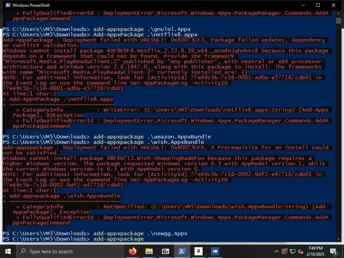Screen dimensions: 344x258
Task: Open the network status tray icon
Action: click(x=293, y=251)
